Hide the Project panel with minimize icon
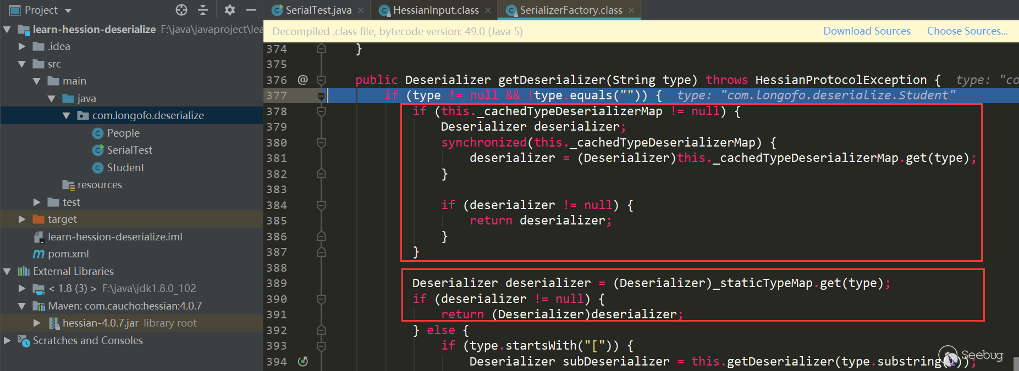Image resolution: width=1019 pixels, height=371 pixels. [251, 10]
